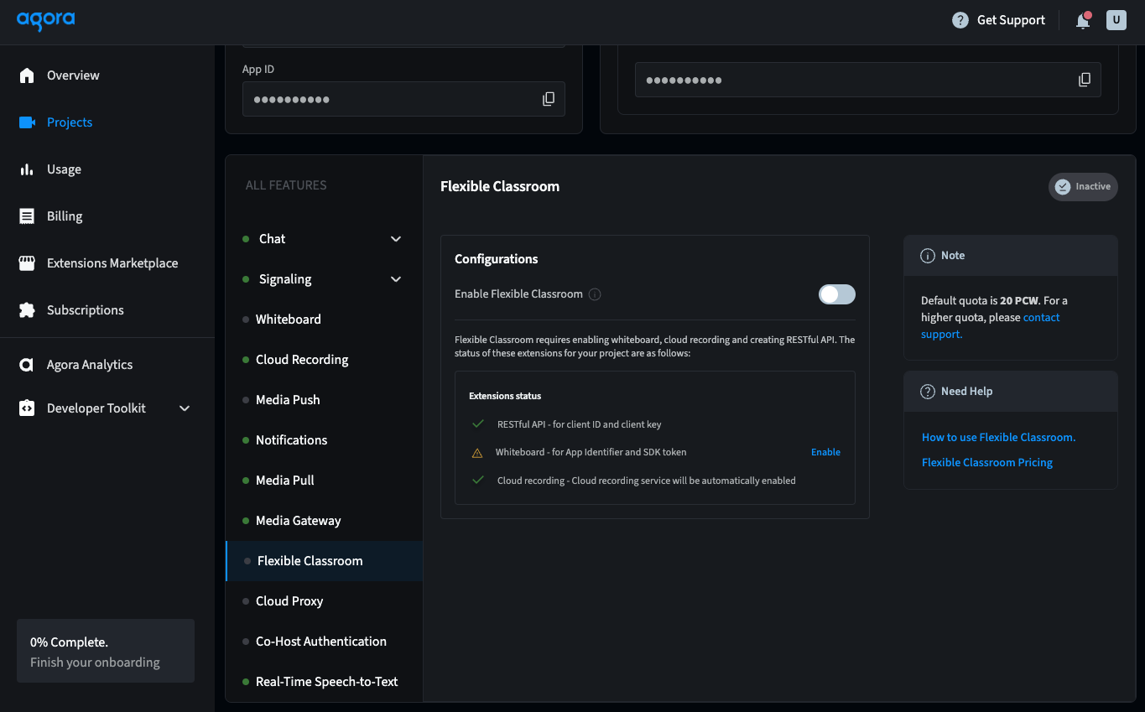Open the user avatar menu
The height and width of the screenshot is (712, 1145).
pos(1116,20)
